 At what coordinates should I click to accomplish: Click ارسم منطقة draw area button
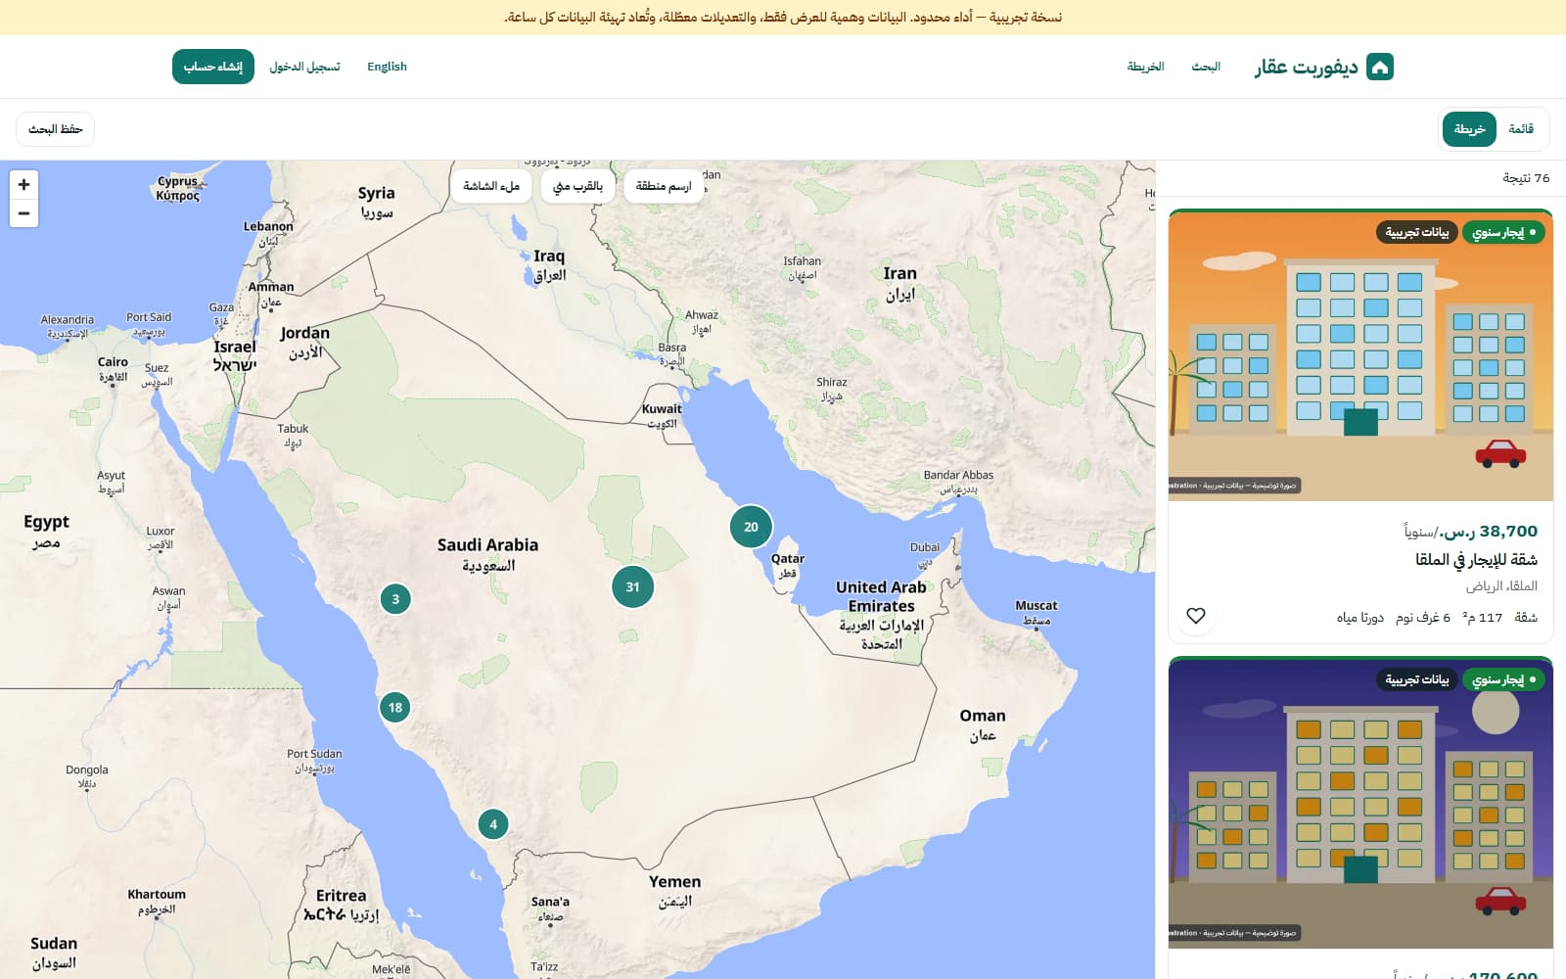pos(664,186)
